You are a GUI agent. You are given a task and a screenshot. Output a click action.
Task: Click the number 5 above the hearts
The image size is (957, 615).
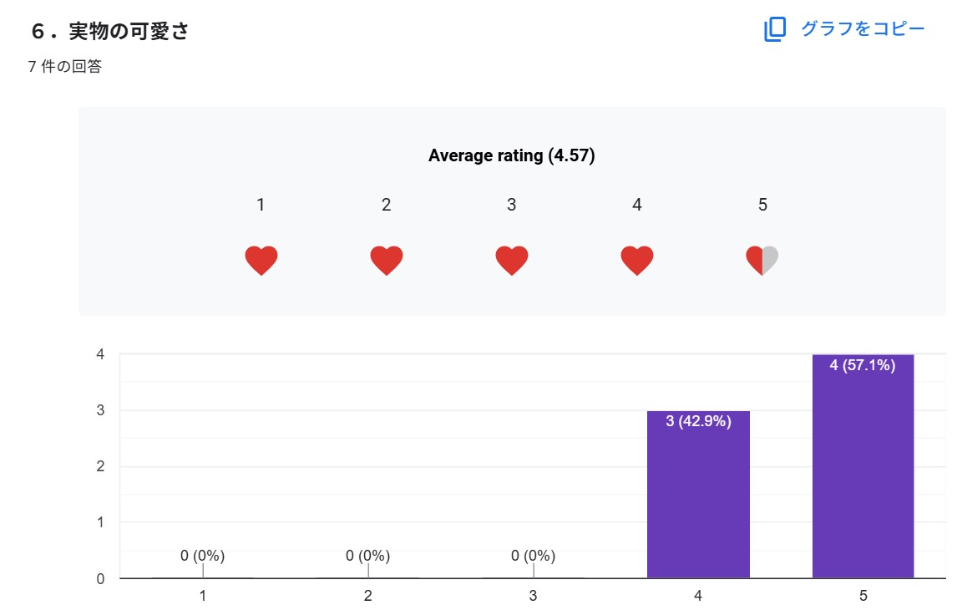click(x=762, y=205)
